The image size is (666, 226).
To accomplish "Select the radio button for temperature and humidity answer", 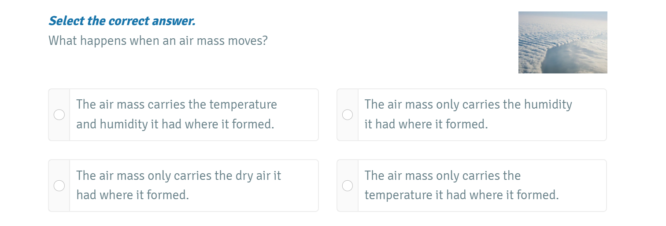I will pos(59,115).
